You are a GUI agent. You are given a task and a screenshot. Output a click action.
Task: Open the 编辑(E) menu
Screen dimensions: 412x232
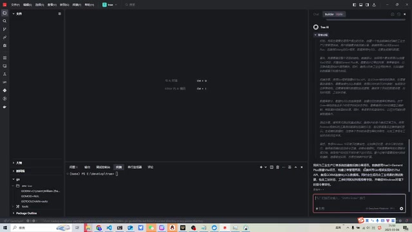27,5
